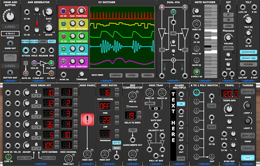Click the OVERLAP button on CV Watcher
This screenshot has height=166, width=260.
pyautogui.click(x=116, y=75)
